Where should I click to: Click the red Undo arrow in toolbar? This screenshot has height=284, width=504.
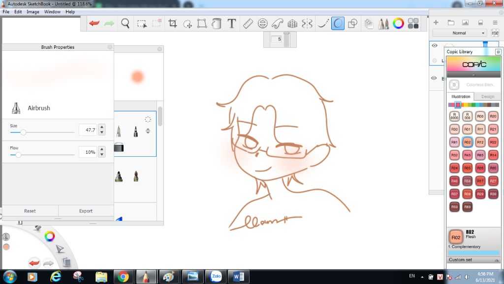pyautogui.click(x=94, y=23)
